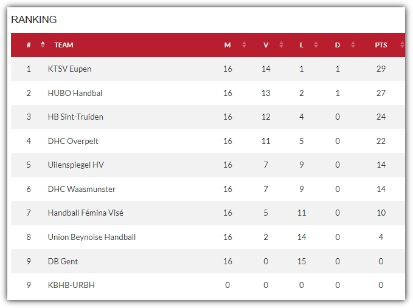Click sort arrows beside D column
Viewport: 413px width, 308px height.
[x=353, y=45]
